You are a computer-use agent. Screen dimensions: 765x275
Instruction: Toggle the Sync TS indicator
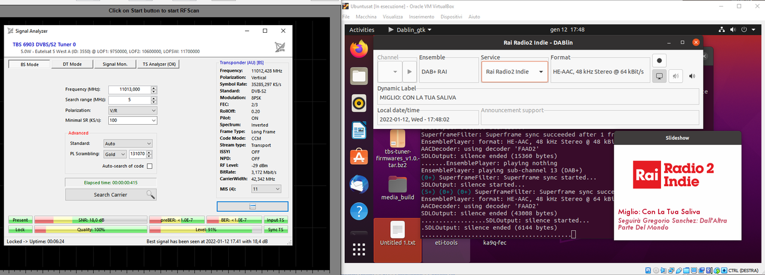(276, 229)
